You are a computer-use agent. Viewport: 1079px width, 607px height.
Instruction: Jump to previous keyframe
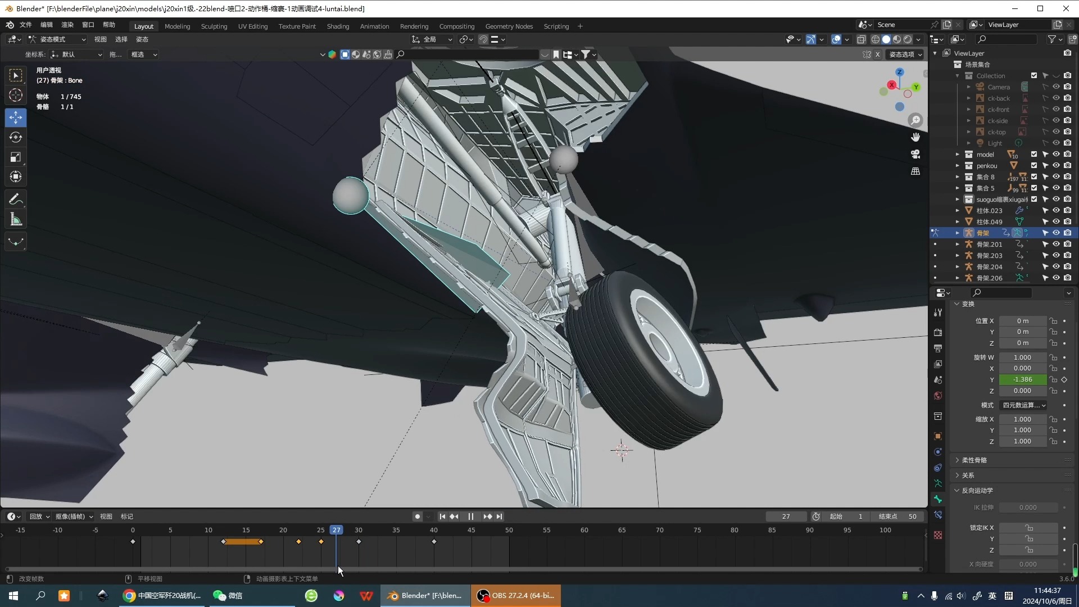pyautogui.click(x=454, y=517)
